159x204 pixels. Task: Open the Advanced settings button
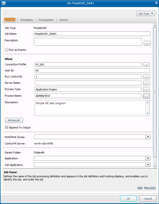point(14,120)
